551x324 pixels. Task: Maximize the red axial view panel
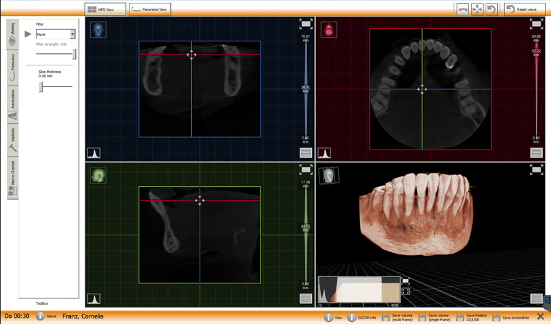click(x=537, y=25)
